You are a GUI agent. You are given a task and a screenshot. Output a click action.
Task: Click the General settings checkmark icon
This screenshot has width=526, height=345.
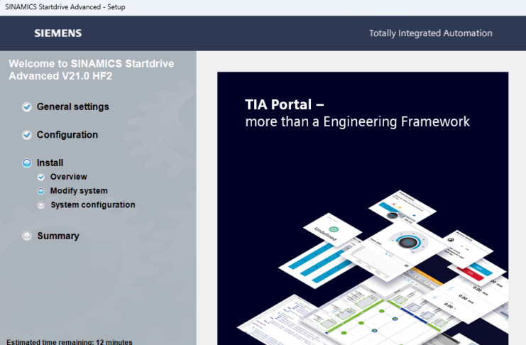[x=27, y=107]
